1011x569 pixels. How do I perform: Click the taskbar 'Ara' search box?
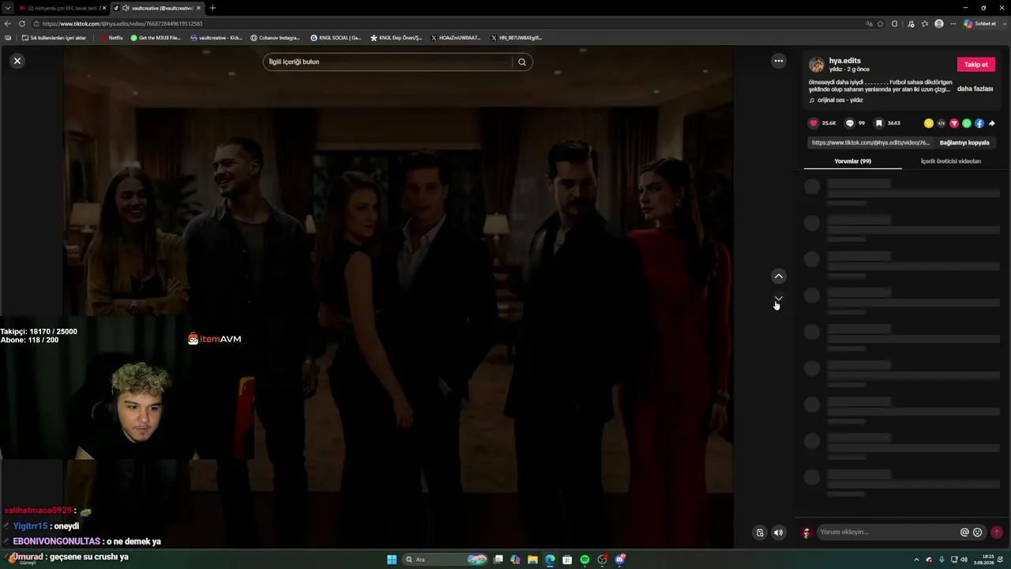(445, 560)
